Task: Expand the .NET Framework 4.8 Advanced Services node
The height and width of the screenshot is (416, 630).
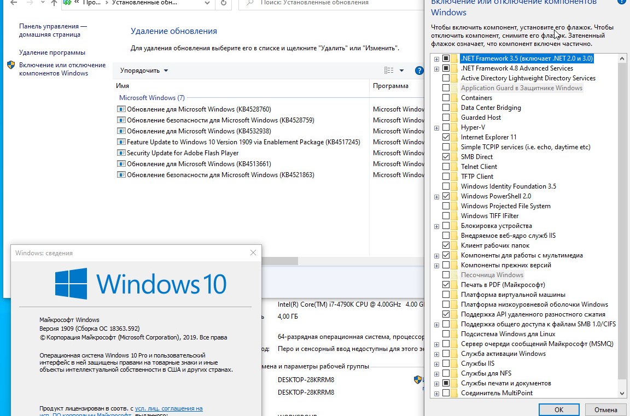Action: click(437, 69)
